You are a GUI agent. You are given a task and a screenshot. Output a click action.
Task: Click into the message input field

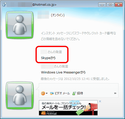(78, 87)
